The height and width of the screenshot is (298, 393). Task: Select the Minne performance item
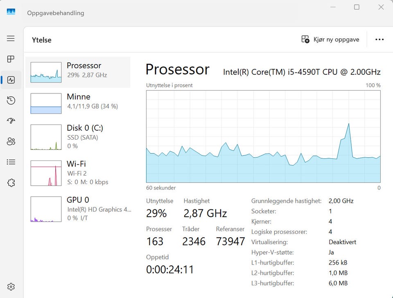78,103
